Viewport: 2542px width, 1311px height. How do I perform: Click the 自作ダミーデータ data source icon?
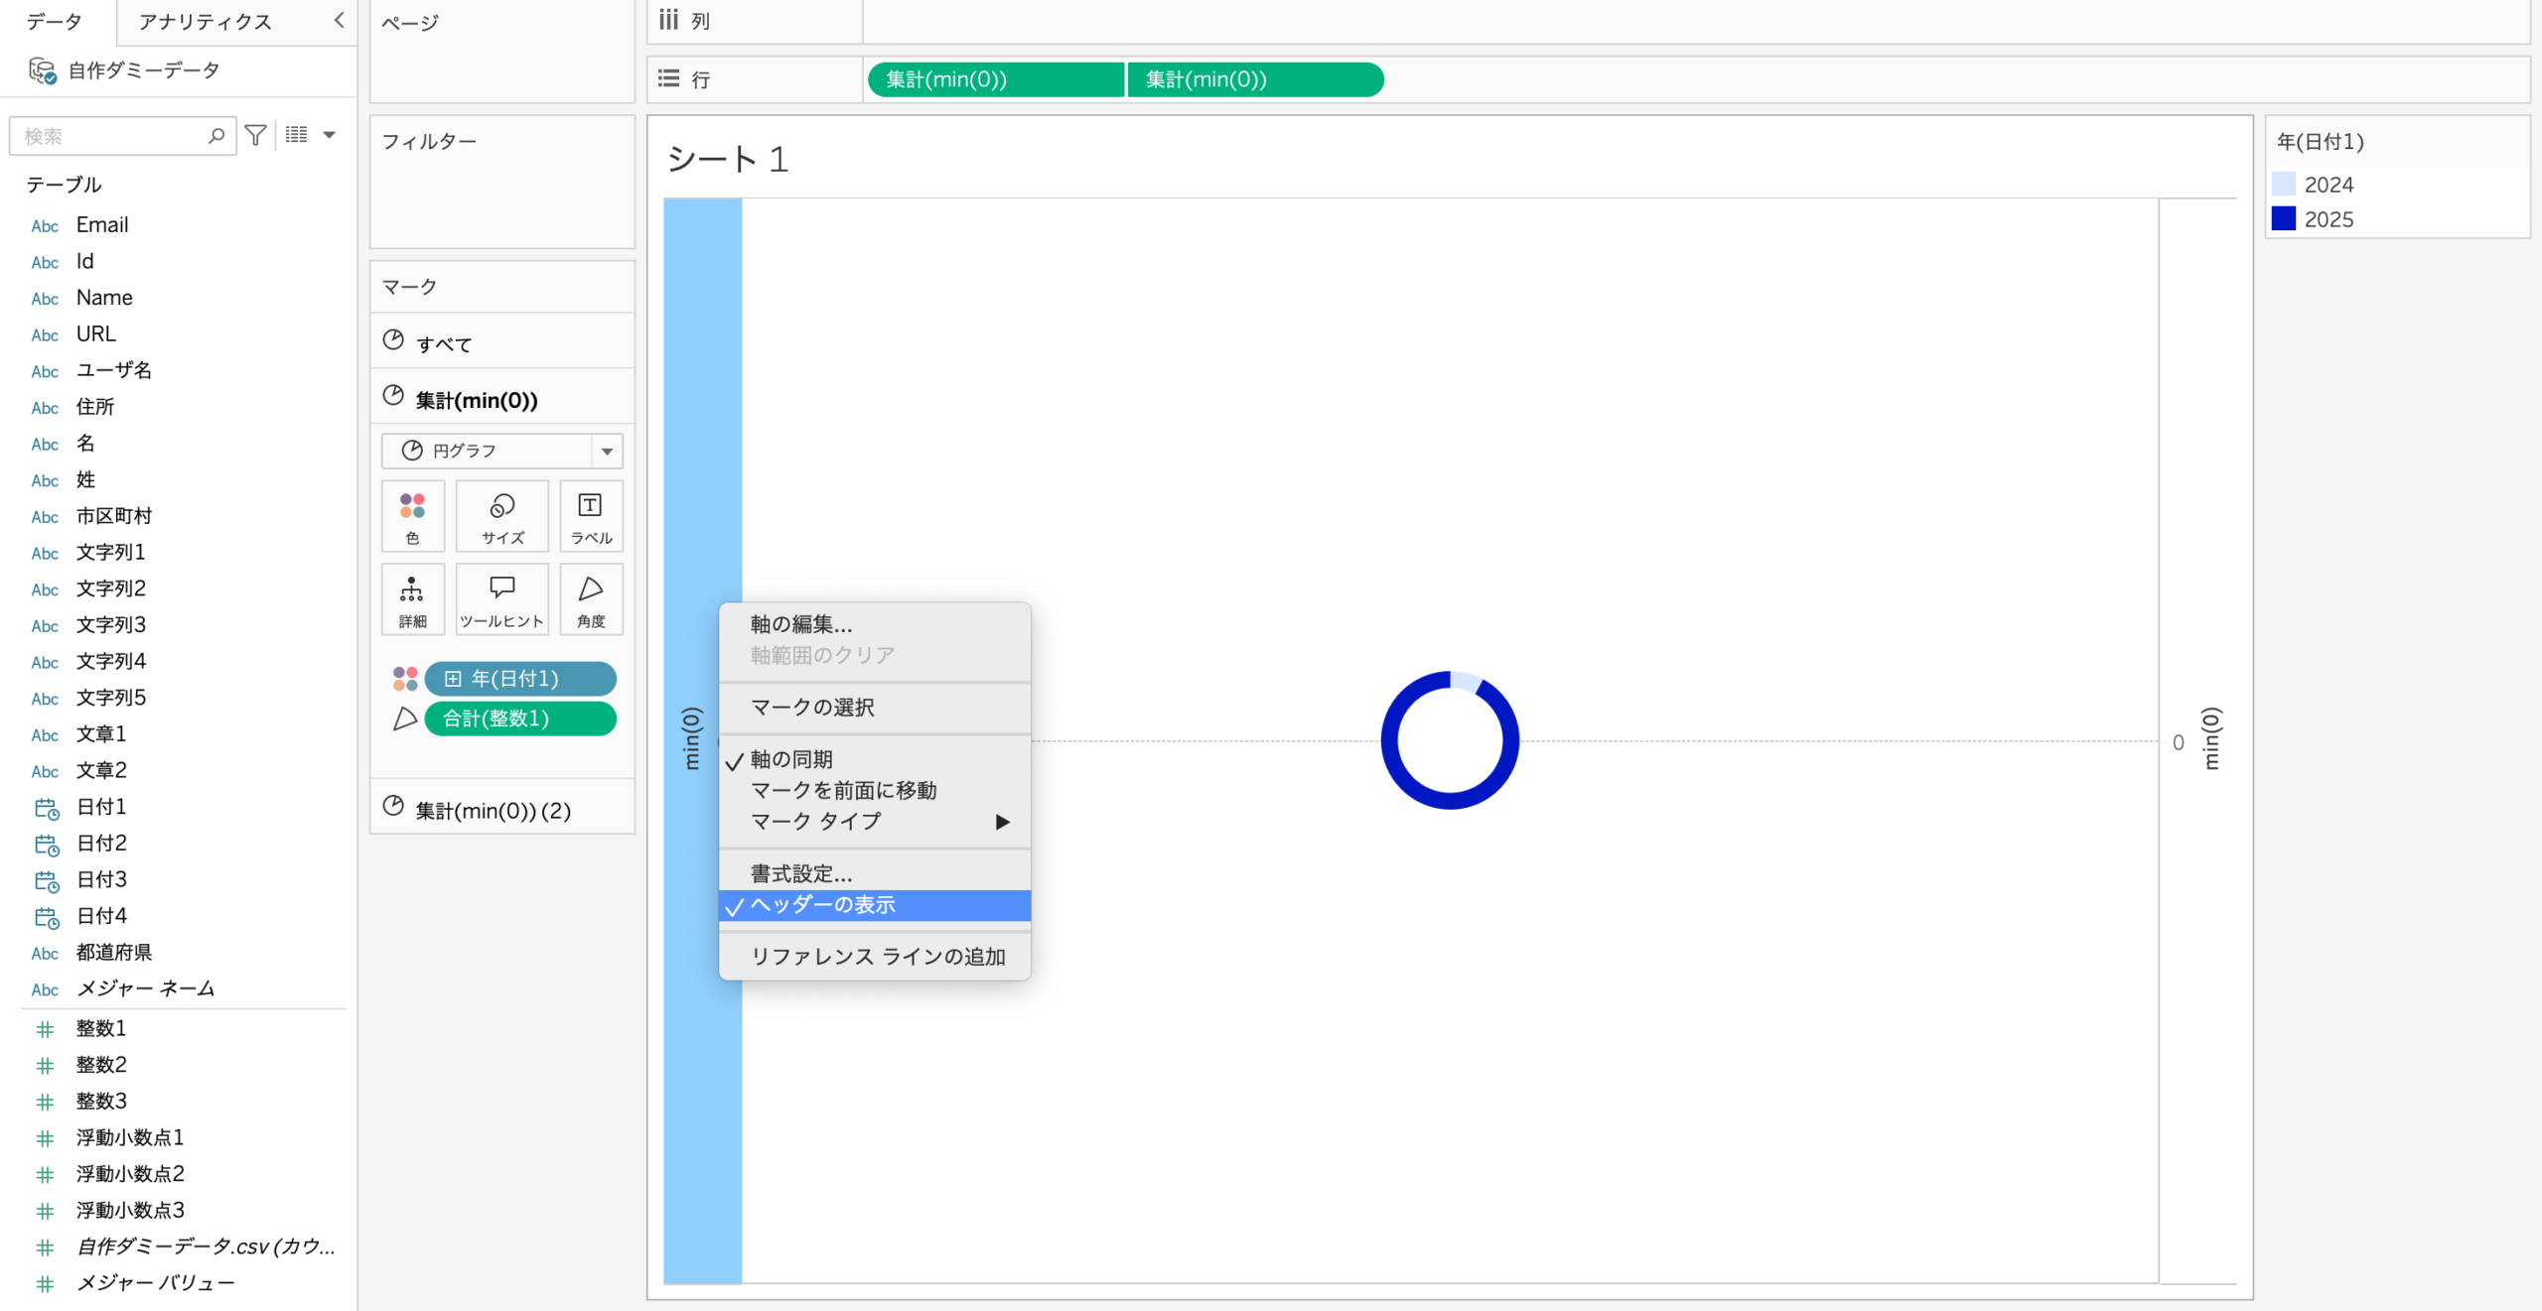pos(42,70)
